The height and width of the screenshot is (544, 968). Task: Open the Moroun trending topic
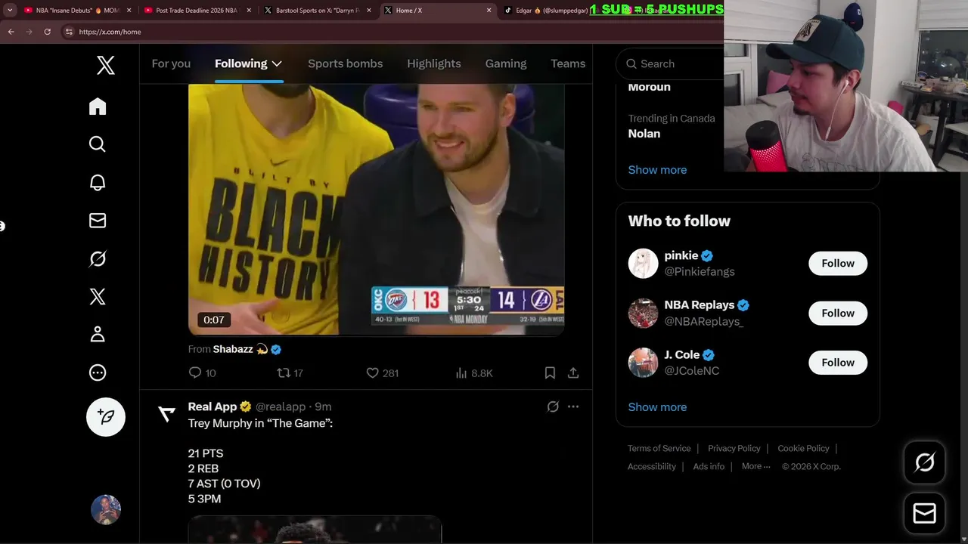click(x=649, y=87)
